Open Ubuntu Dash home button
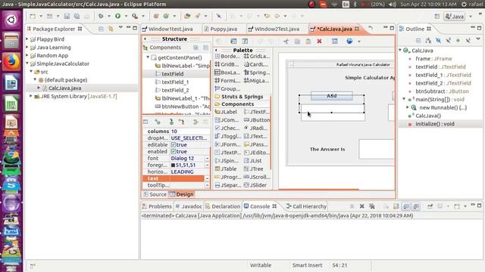This screenshot has width=485, height=272. [x=11, y=20]
